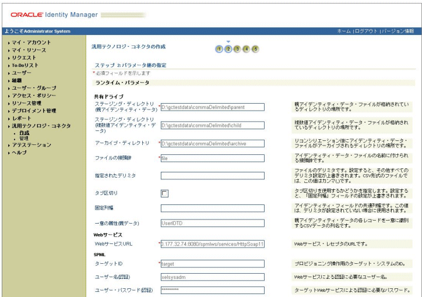422x297 pixels.
Task: Toggle the タブ区切り checkbox
Action: (164, 193)
